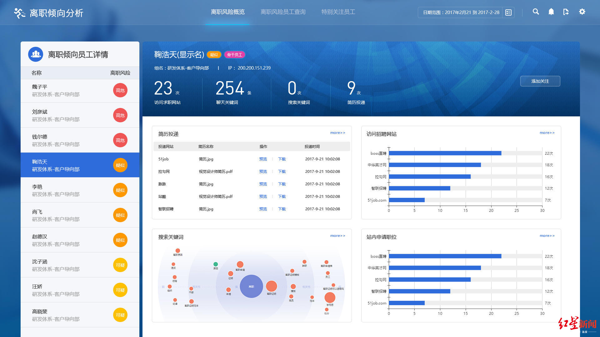Viewport: 600px width, 337px height.
Task: Click the search magnifier icon
Action: pyautogui.click(x=536, y=12)
